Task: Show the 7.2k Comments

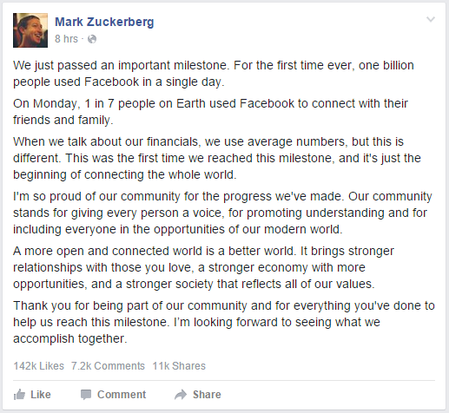Action: click(x=108, y=366)
